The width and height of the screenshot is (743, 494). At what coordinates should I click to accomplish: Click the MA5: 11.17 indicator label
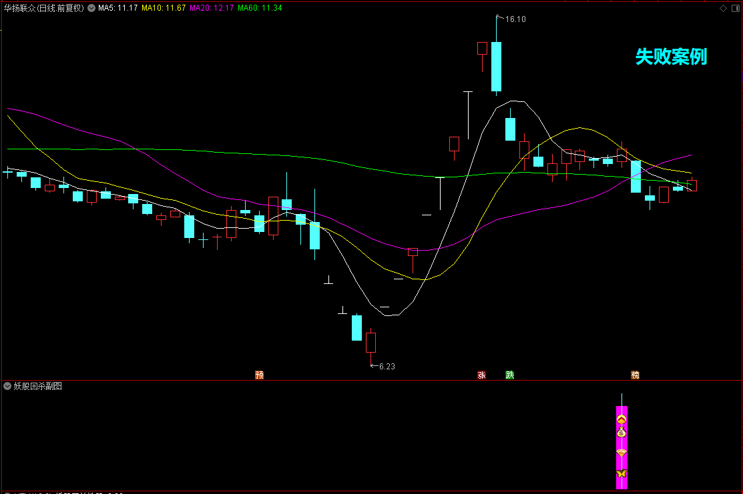click(117, 8)
